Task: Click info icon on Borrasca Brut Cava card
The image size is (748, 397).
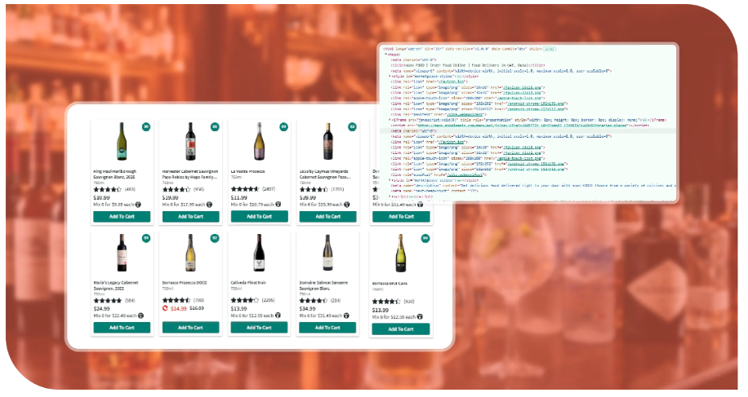Action: (x=419, y=316)
